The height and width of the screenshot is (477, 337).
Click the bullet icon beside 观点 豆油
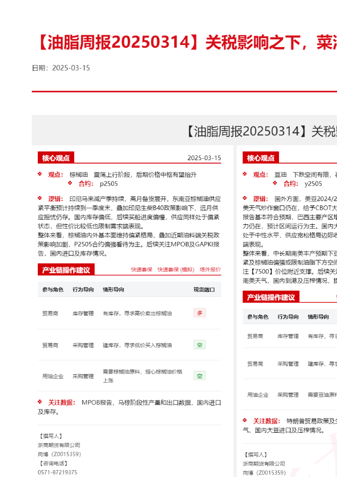click(x=245, y=174)
